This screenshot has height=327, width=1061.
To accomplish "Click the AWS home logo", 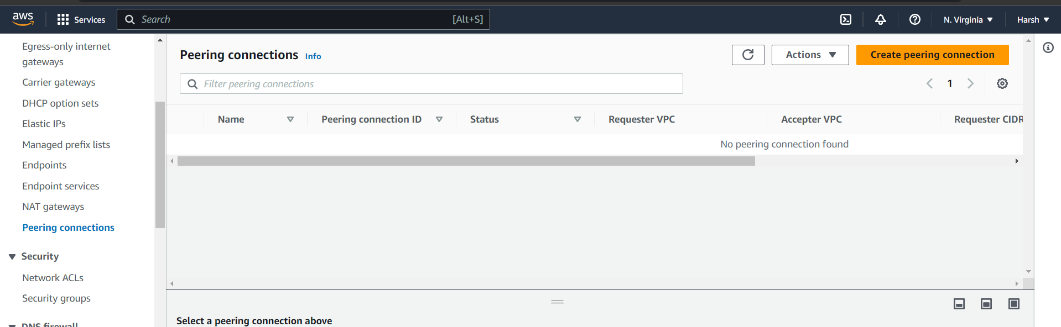I will tap(22, 19).
